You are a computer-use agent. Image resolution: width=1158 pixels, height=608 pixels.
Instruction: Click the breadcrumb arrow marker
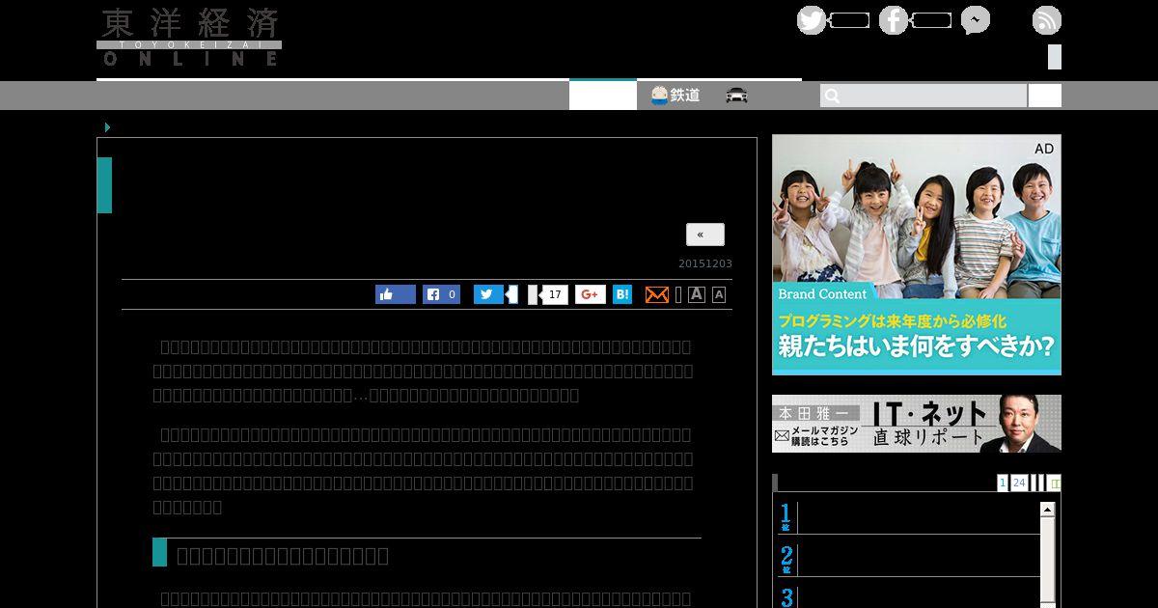pyautogui.click(x=107, y=127)
